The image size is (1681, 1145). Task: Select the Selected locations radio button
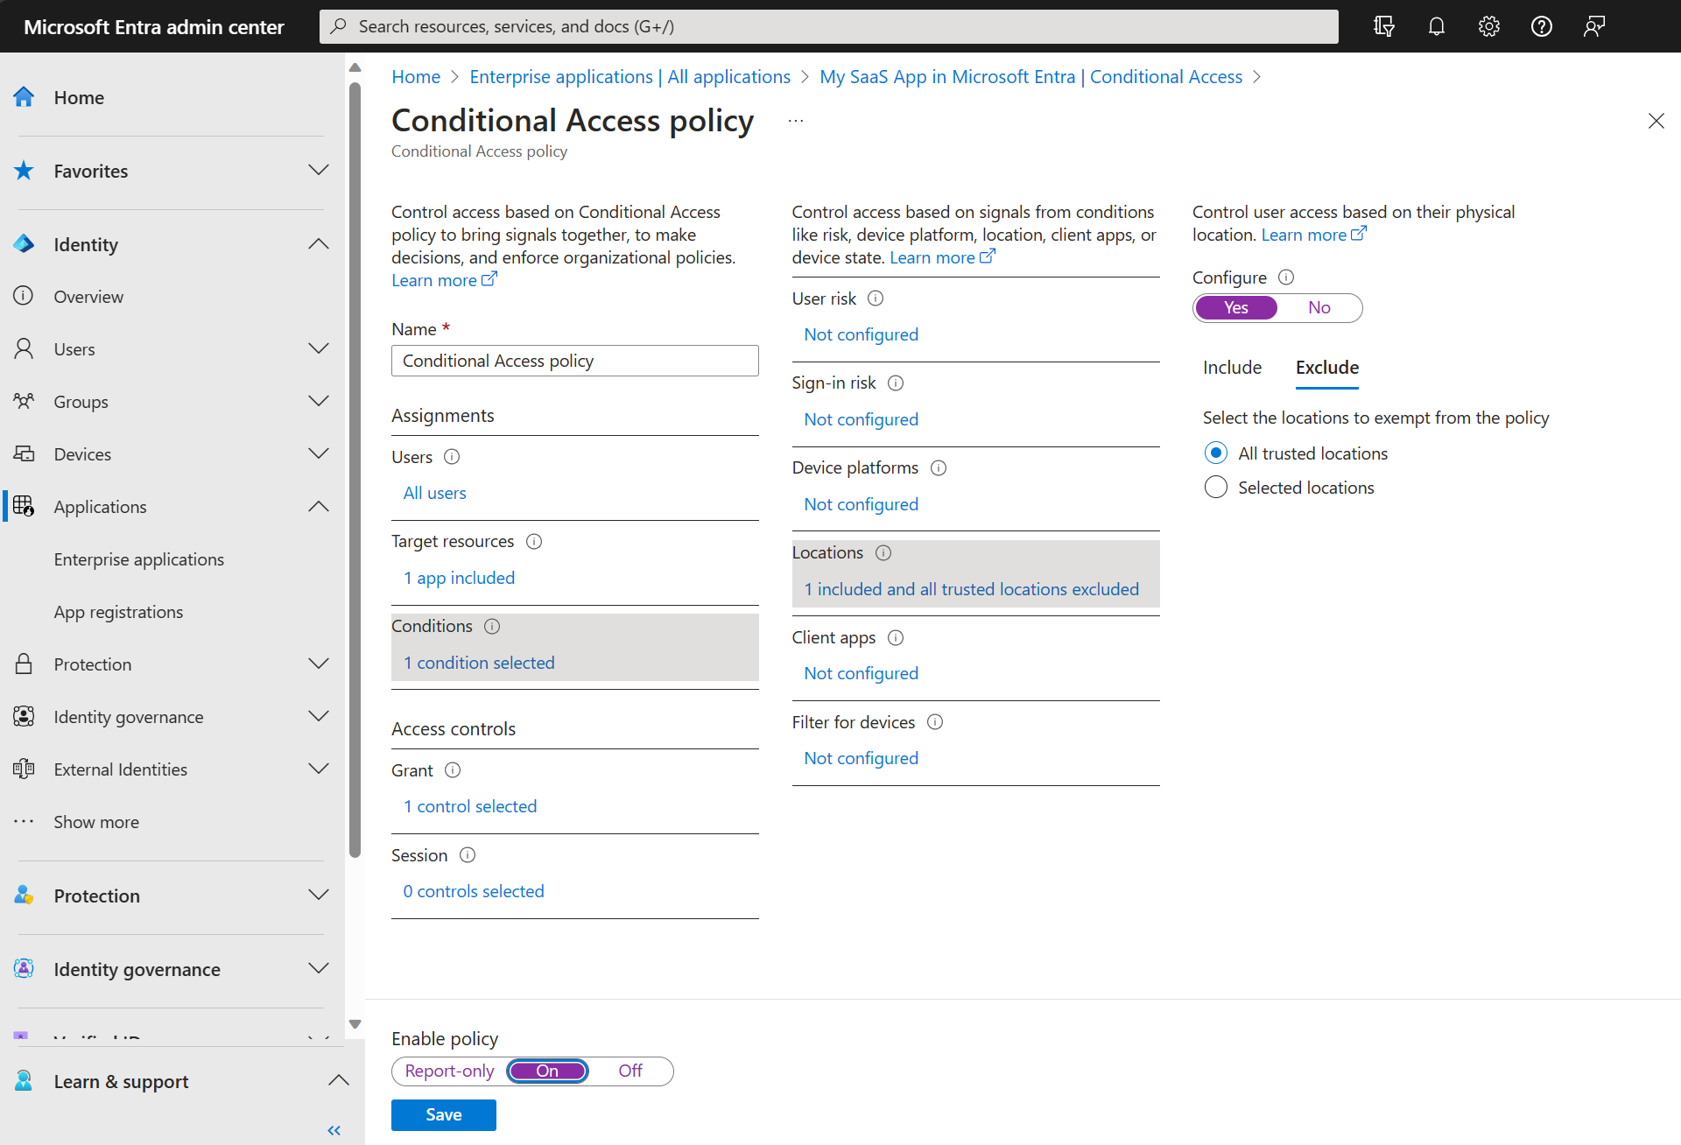click(1214, 487)
